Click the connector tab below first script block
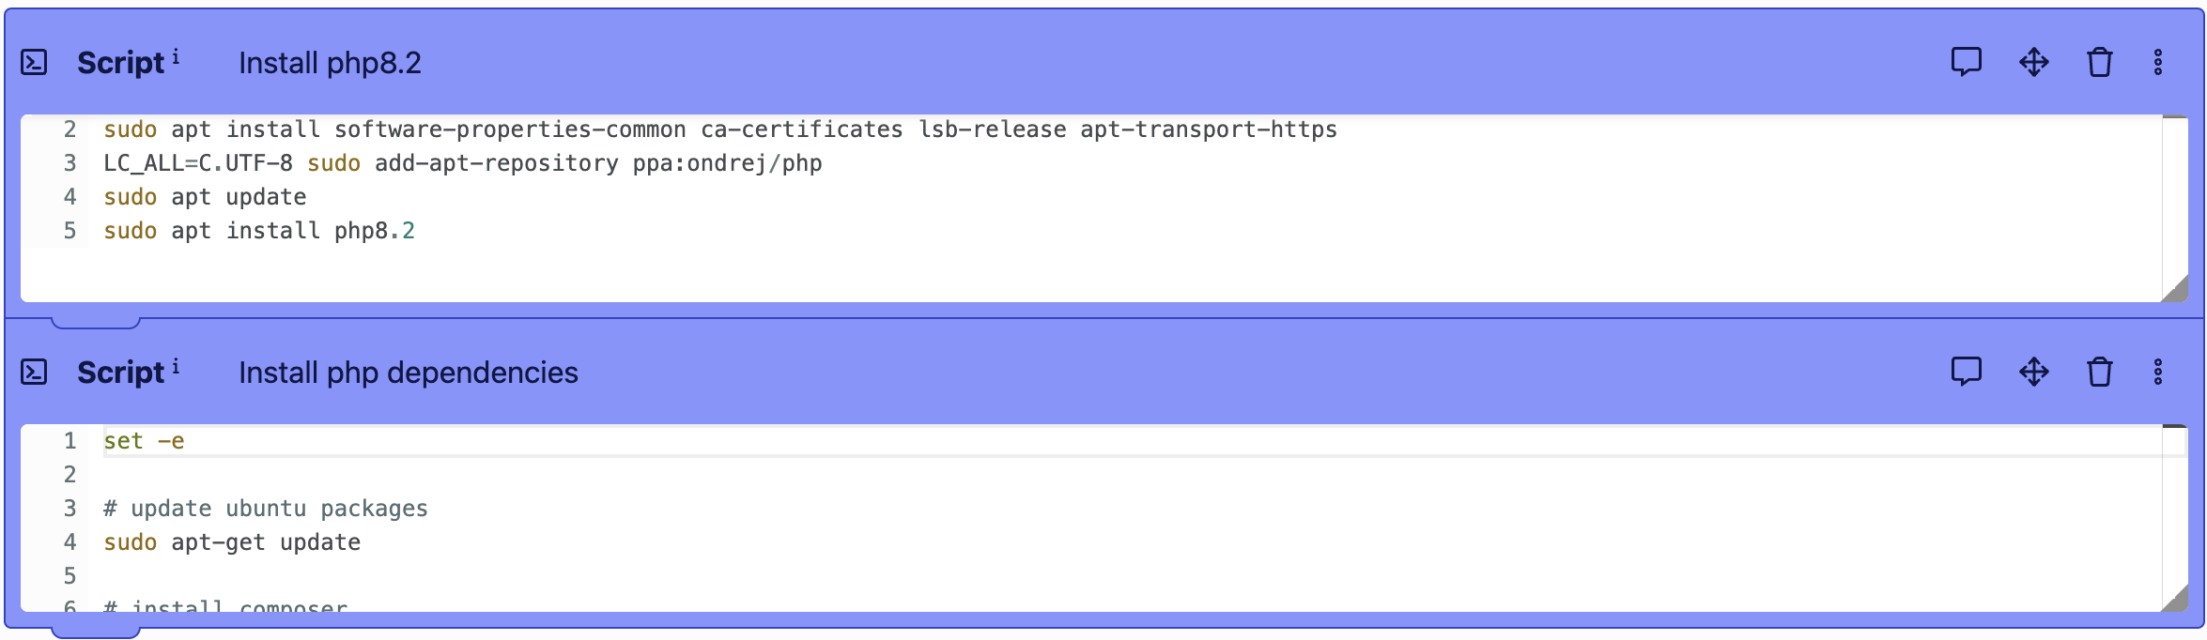Image resolution: width=2207 pixels, height=640 pixels. pyautogui.click(x=96, y=323)
